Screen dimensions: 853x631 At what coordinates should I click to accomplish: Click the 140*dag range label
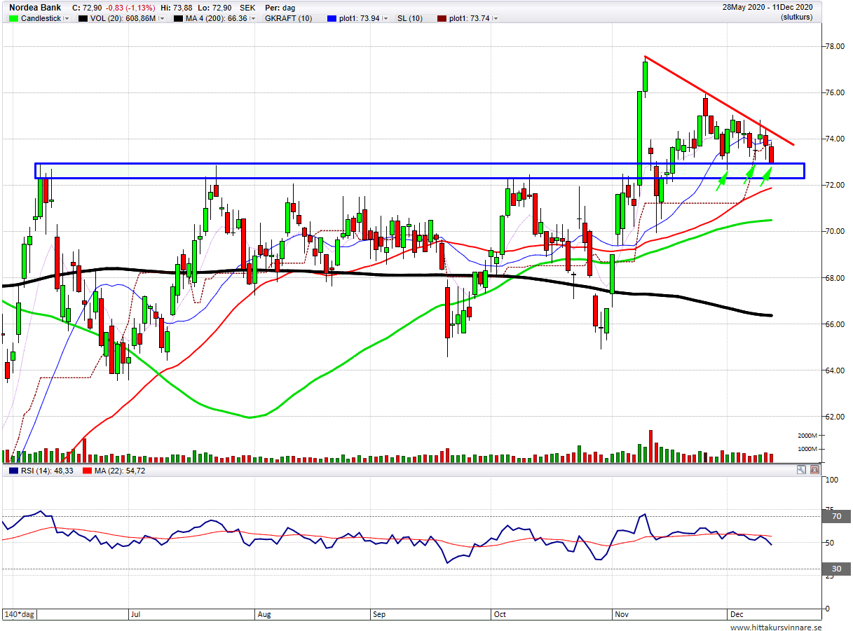[x=20, y=614]
